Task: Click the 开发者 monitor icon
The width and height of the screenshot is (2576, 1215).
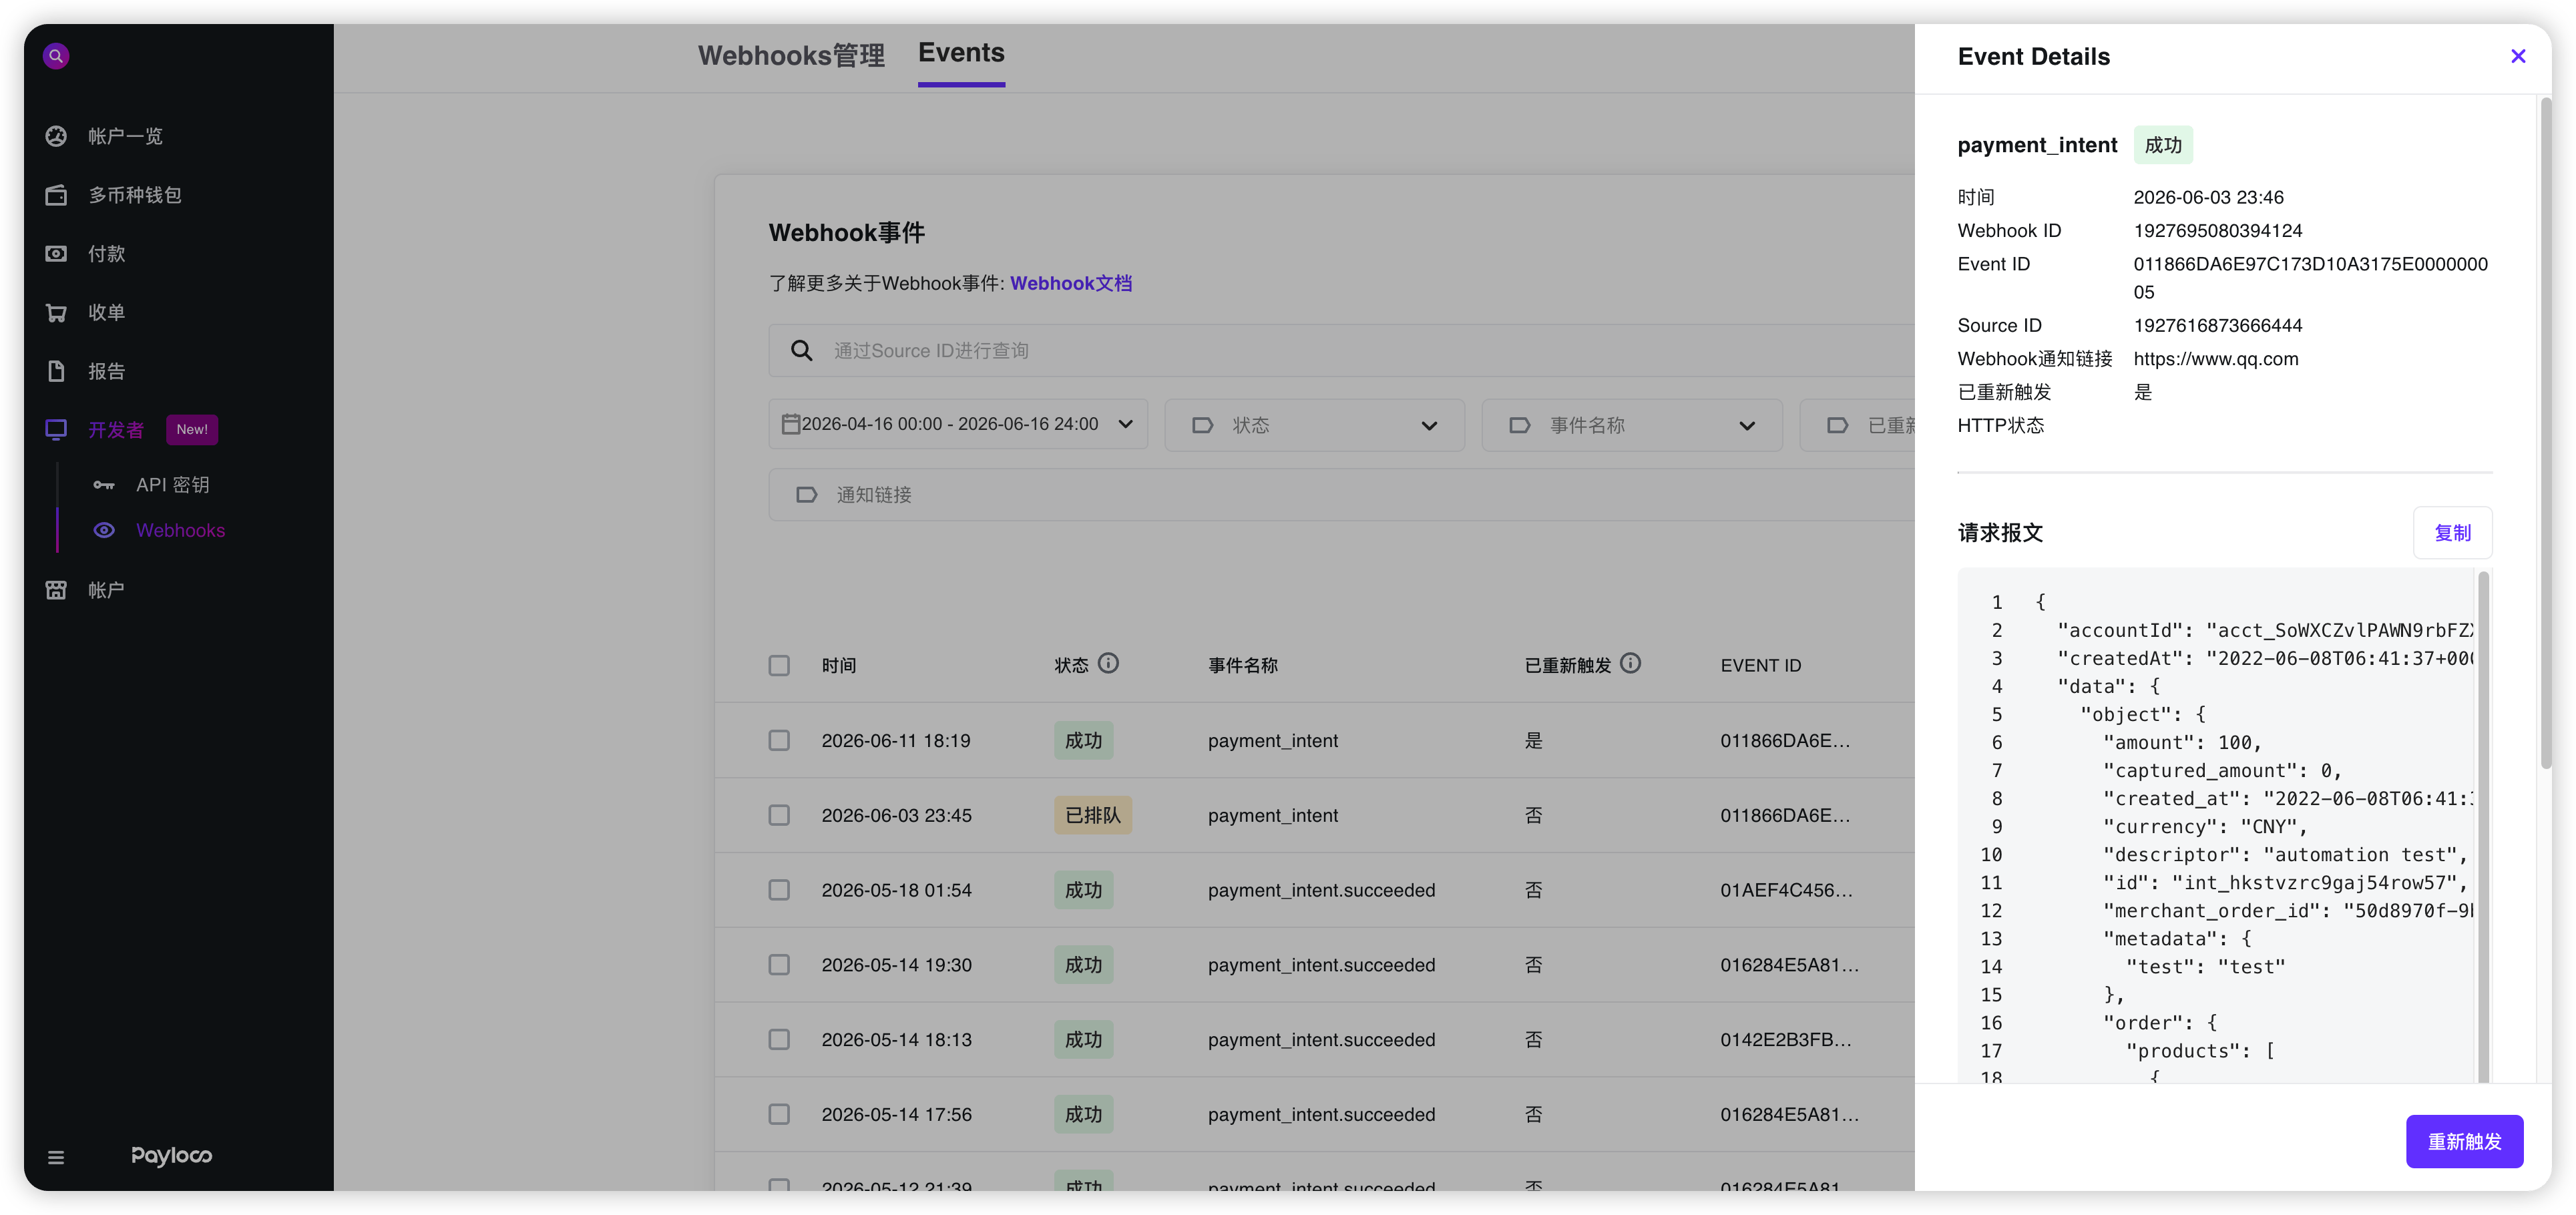Action: point(56,430)
